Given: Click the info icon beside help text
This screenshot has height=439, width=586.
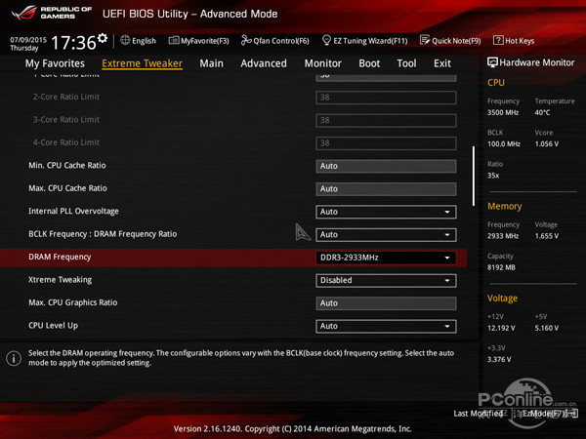Looking at the screenshot, I should pos(14,358).
